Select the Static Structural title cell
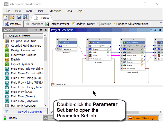Viewport: 165px width, 123px height. point(134,43)
